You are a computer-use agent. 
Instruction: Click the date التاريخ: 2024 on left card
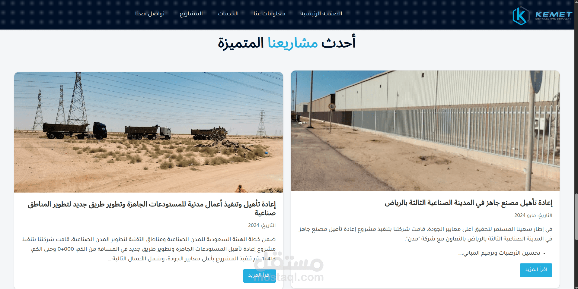coord(262,225)
